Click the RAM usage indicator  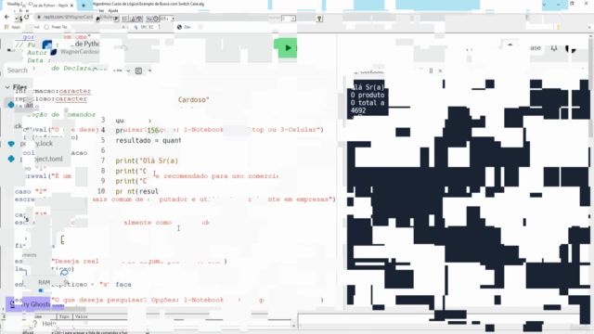coord(44,282)
